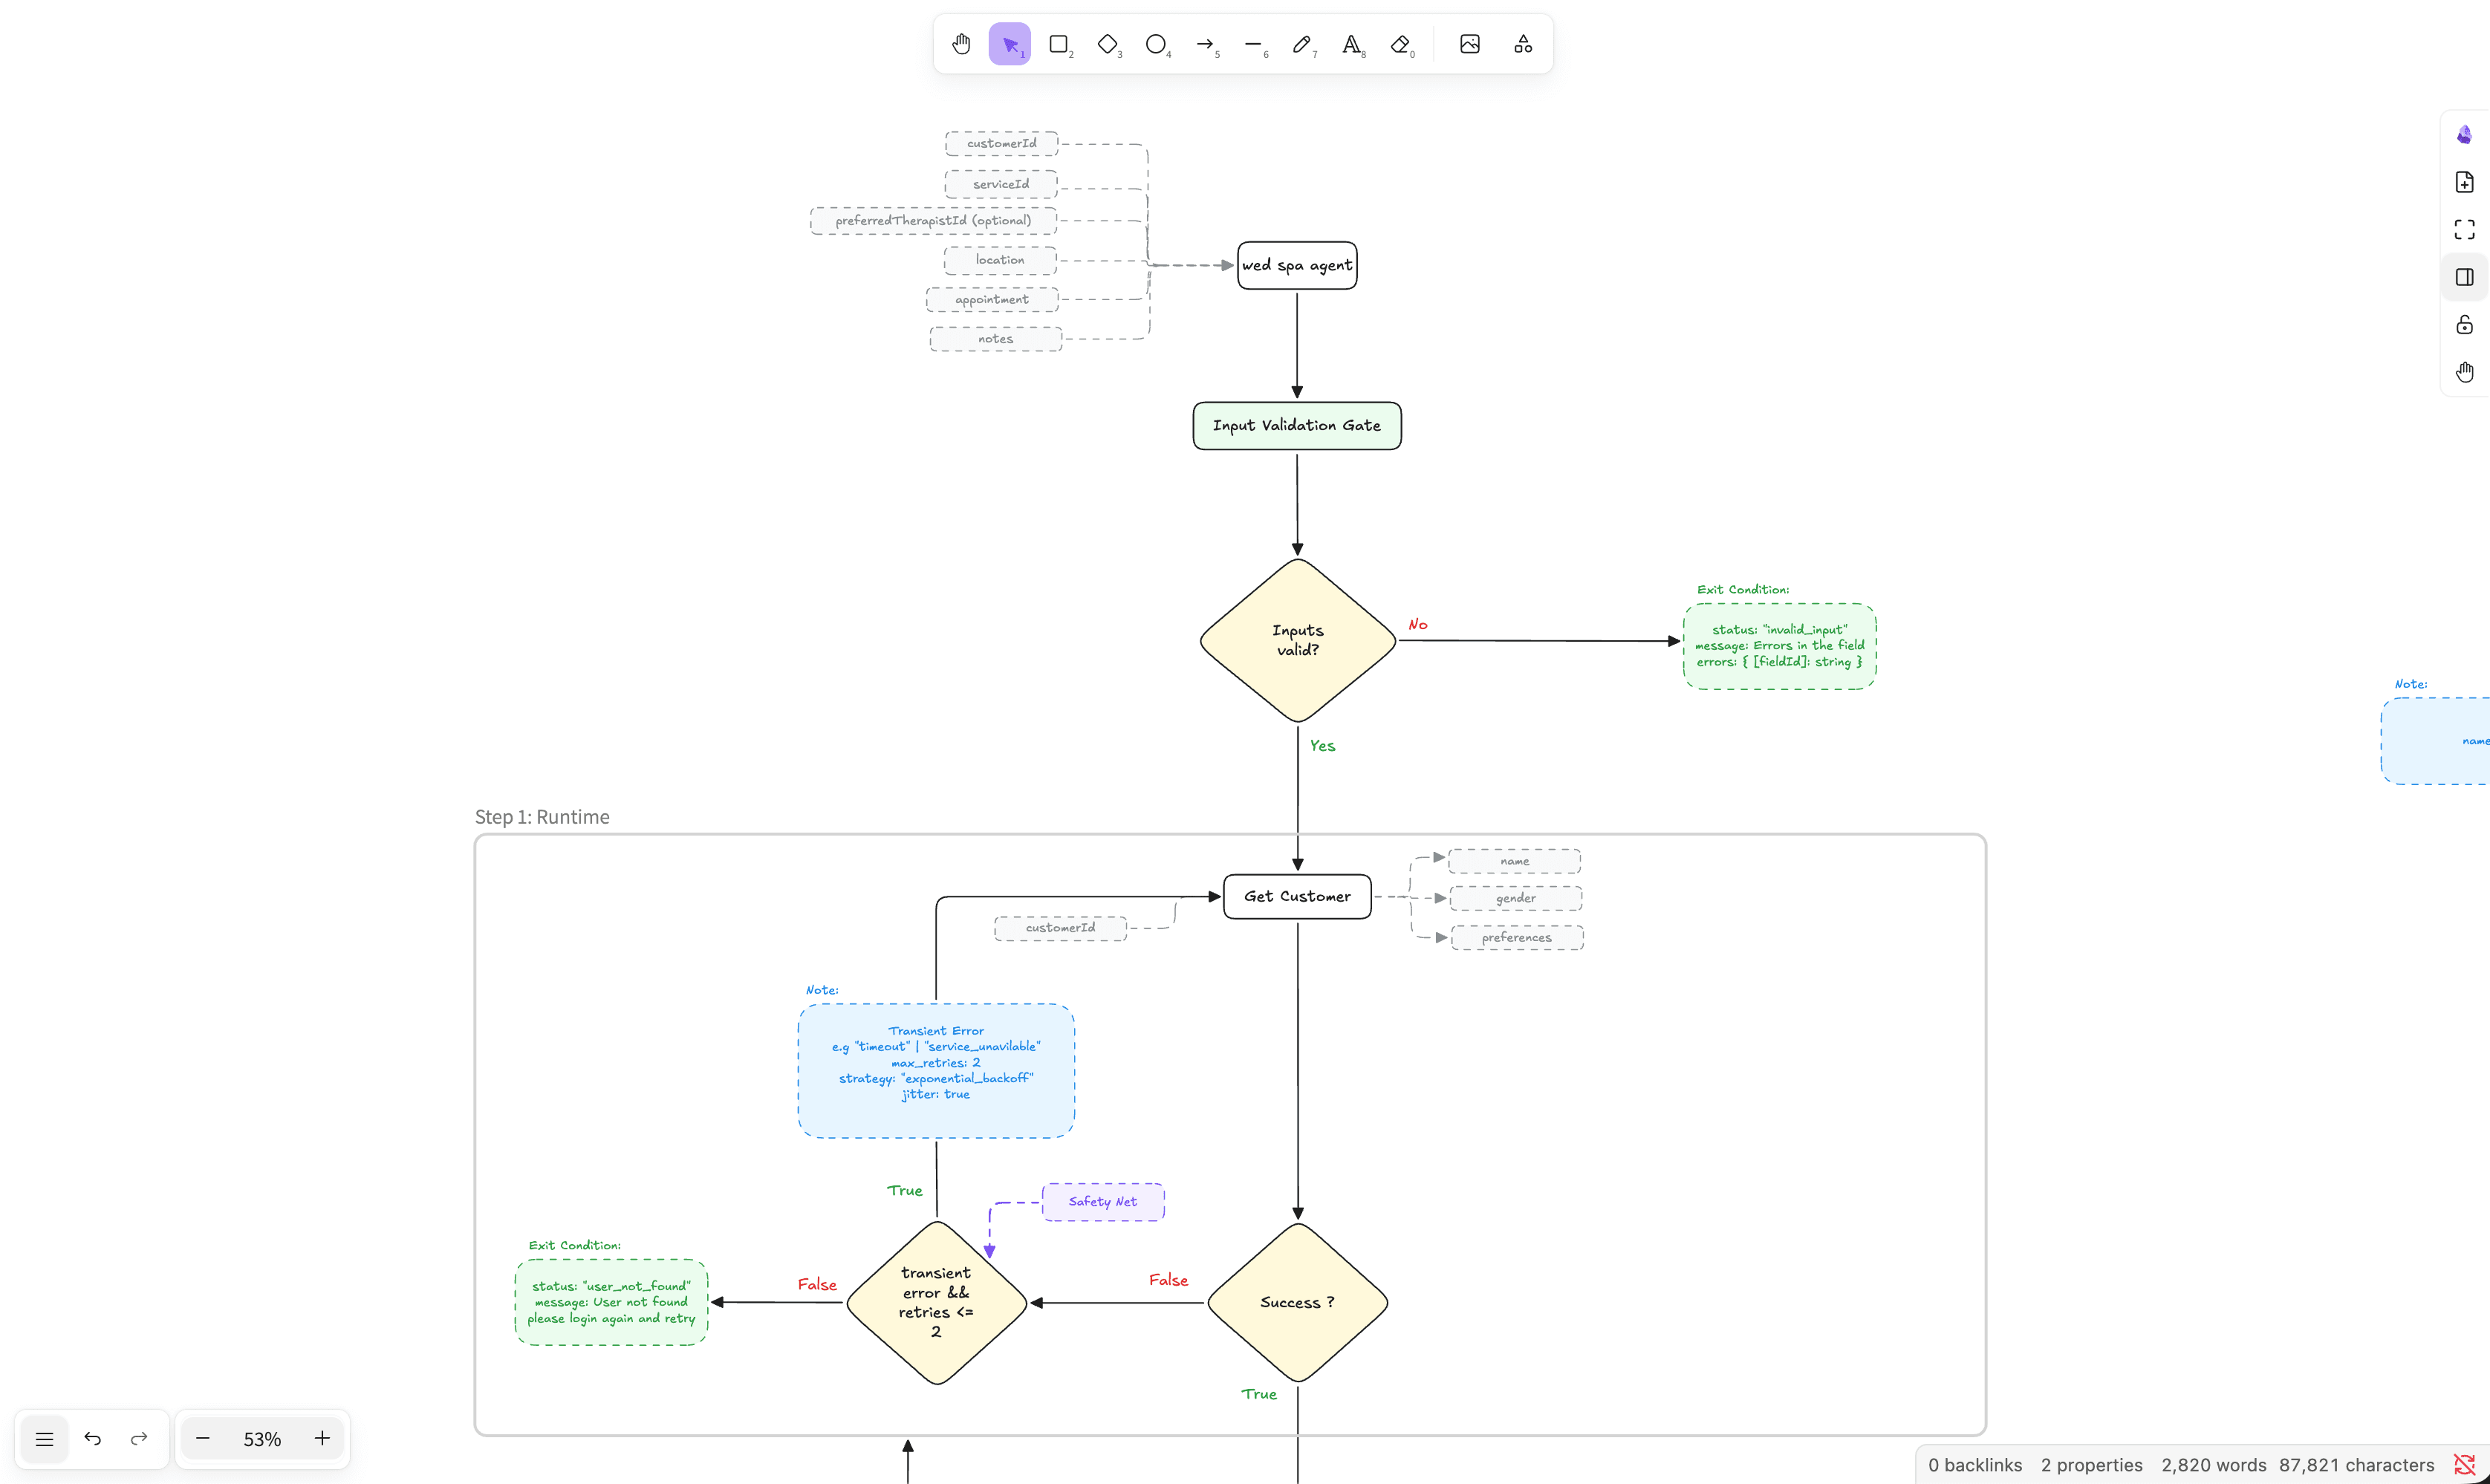Select the 'invalid_input' exit condition box
The width and height of the screenshot is (2490, 1484).
(x=1779, y=646)
